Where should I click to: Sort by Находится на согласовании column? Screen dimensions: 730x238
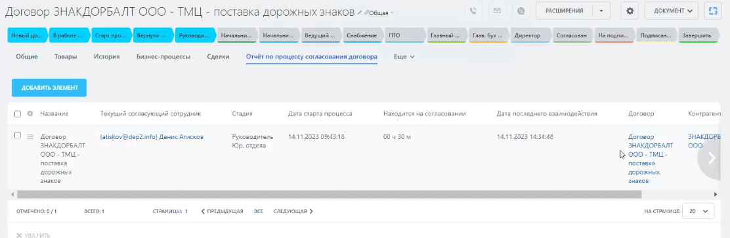(425, 113)
